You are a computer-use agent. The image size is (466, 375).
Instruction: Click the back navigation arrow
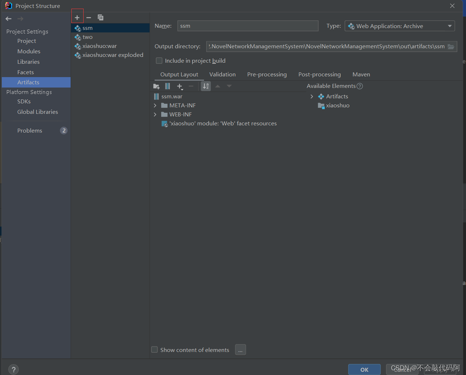pos(9,19)
